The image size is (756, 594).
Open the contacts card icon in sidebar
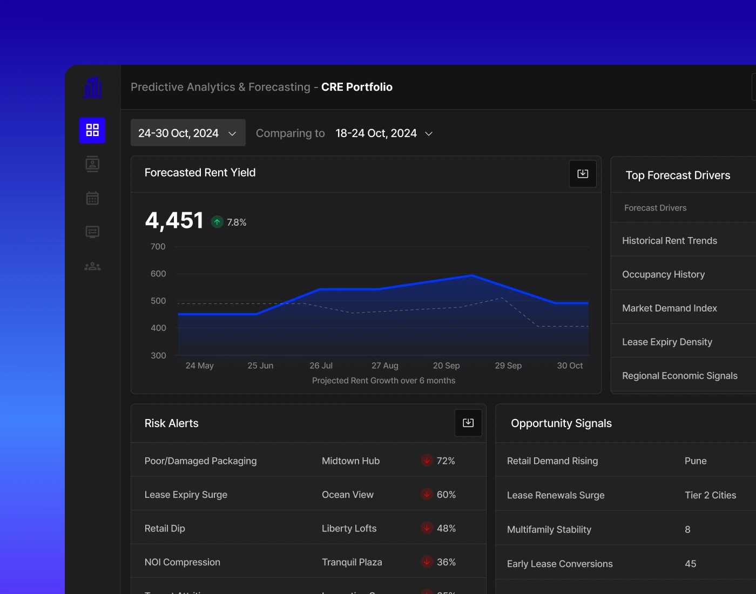tap(92, 164)
